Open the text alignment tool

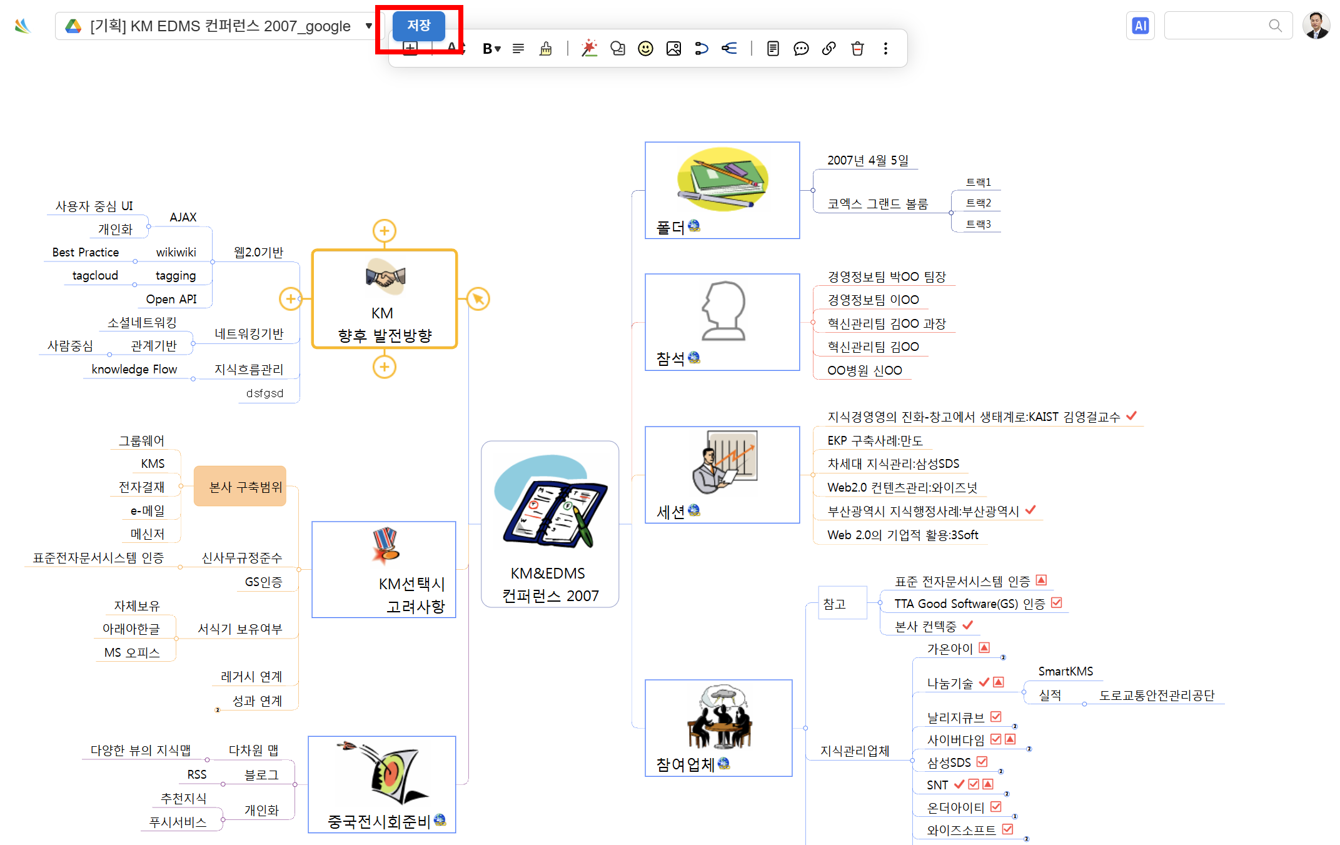(518, 48)
